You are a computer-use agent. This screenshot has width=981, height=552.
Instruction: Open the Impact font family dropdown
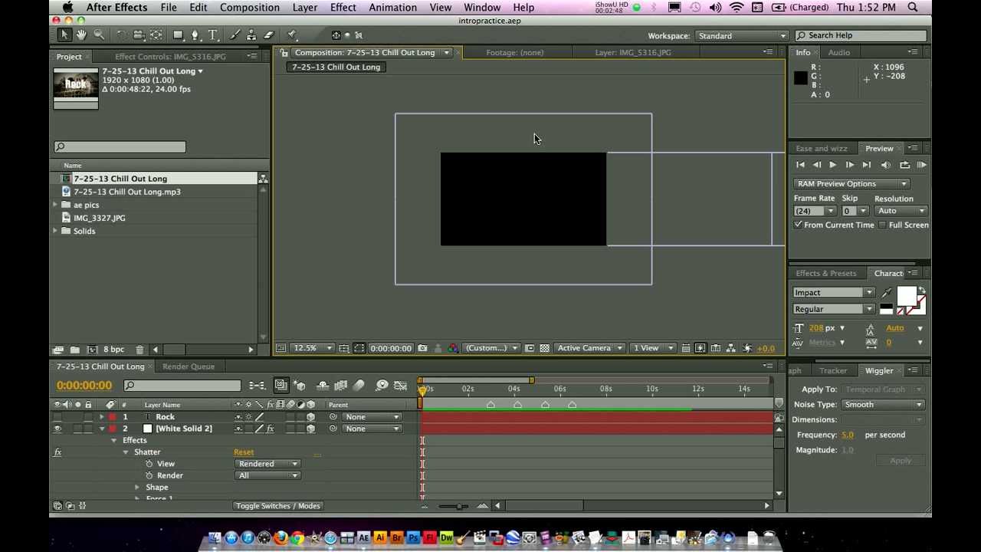833,293
